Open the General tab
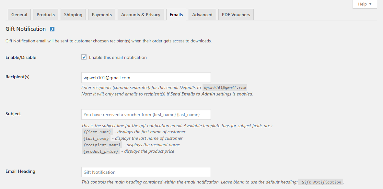This screenshot has height=189, width=383. pos(19,15)
